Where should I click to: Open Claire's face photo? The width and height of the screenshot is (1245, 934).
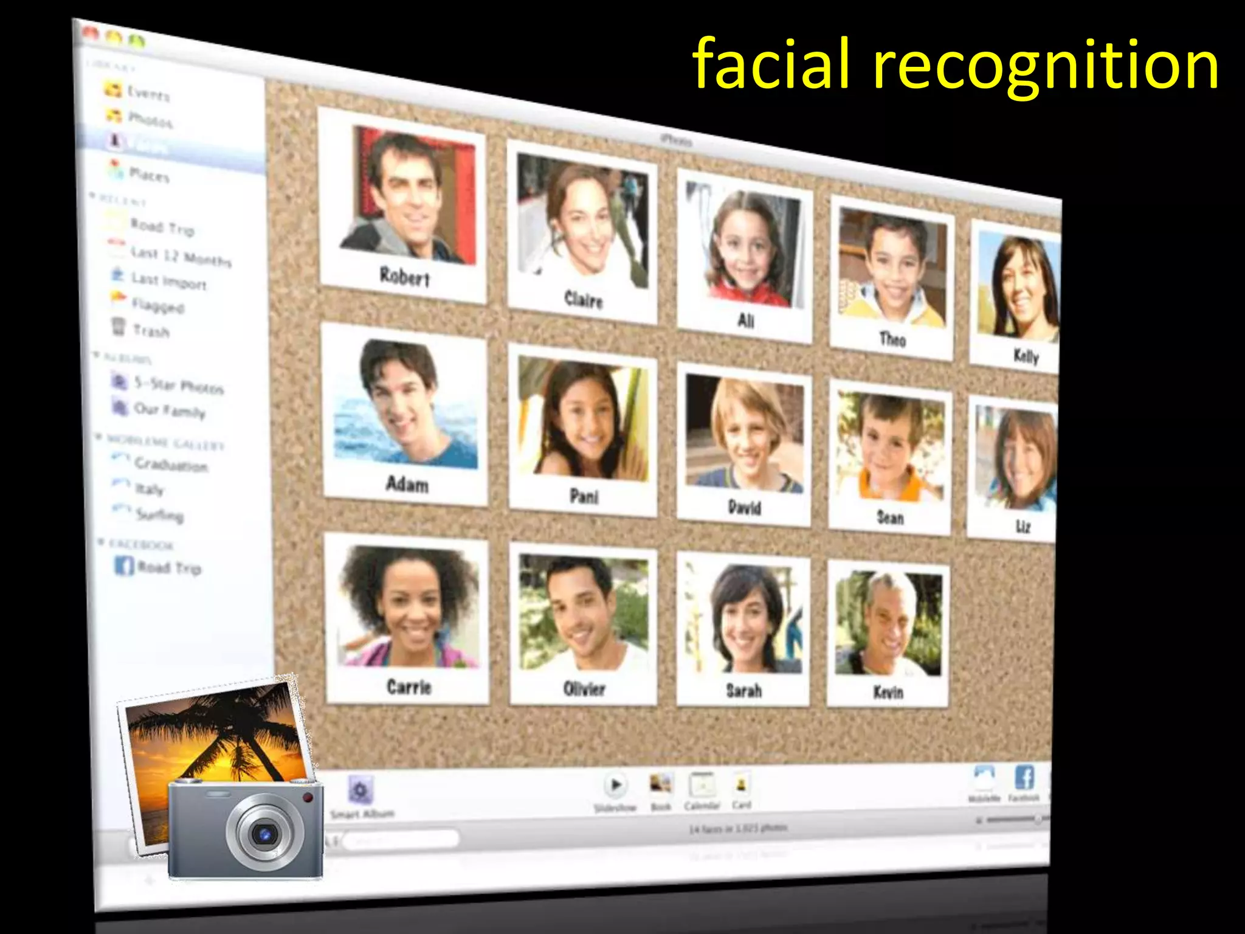[583, 220]
